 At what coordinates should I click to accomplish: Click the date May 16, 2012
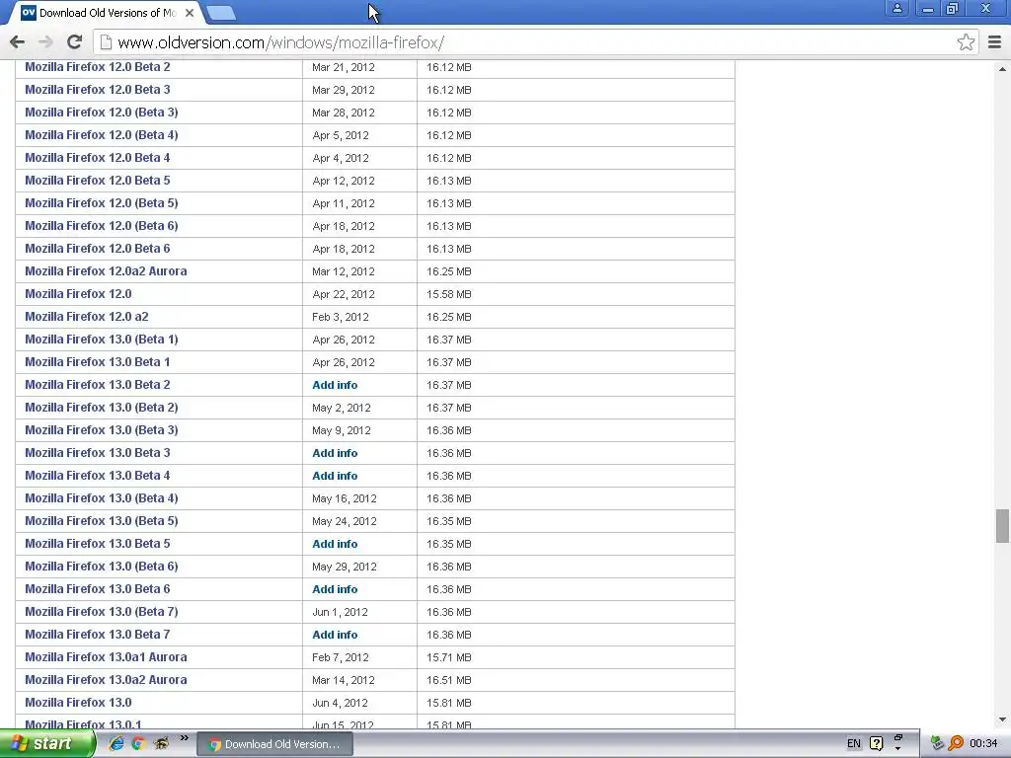345,498
